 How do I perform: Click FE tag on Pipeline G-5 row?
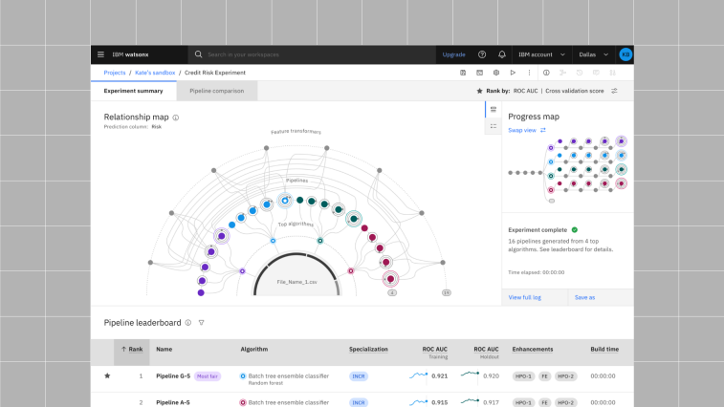pos(544,376)
